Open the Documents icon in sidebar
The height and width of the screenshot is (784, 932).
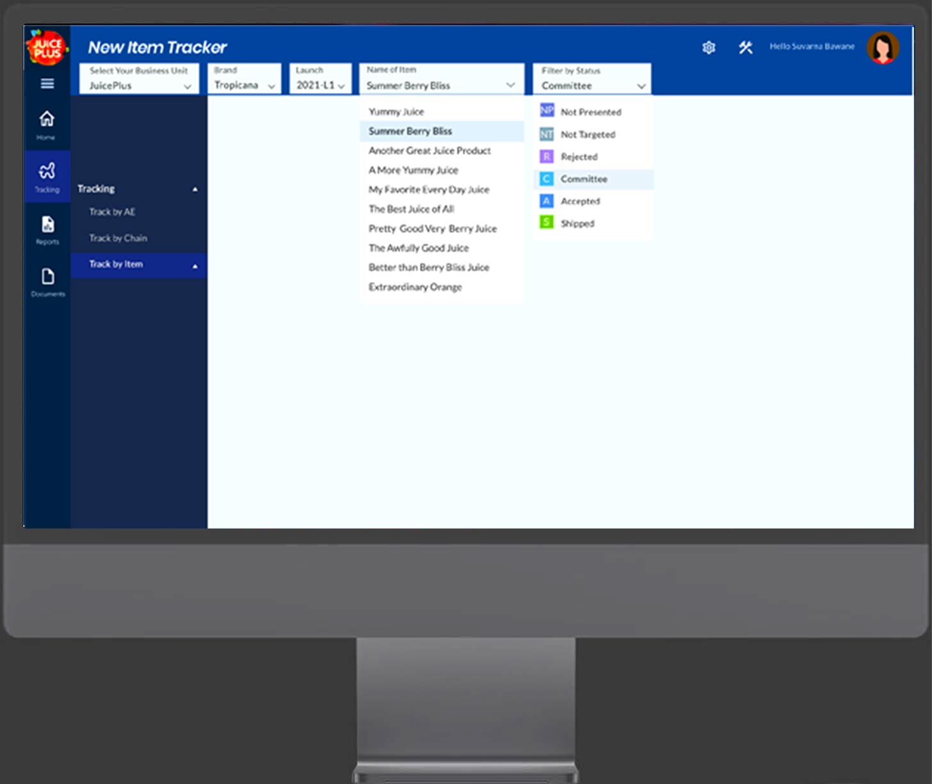tap(47, 282)
